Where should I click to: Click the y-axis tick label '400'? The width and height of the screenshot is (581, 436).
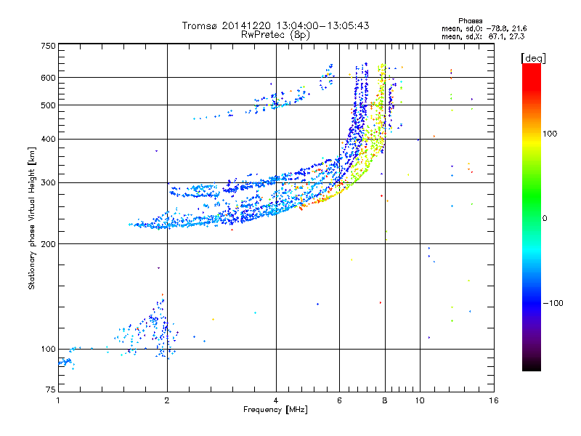[48, 140]
